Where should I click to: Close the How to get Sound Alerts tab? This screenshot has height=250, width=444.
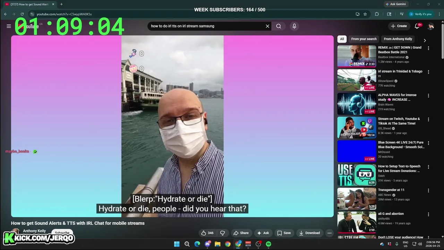tap(53, 4)
